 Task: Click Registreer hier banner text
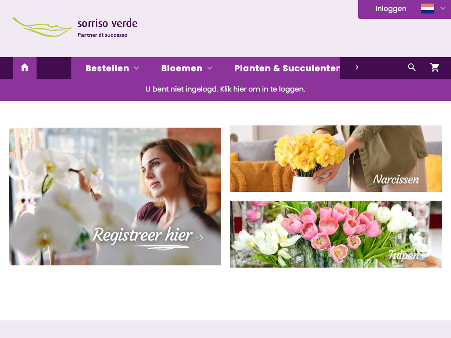(x=142, y=235)
